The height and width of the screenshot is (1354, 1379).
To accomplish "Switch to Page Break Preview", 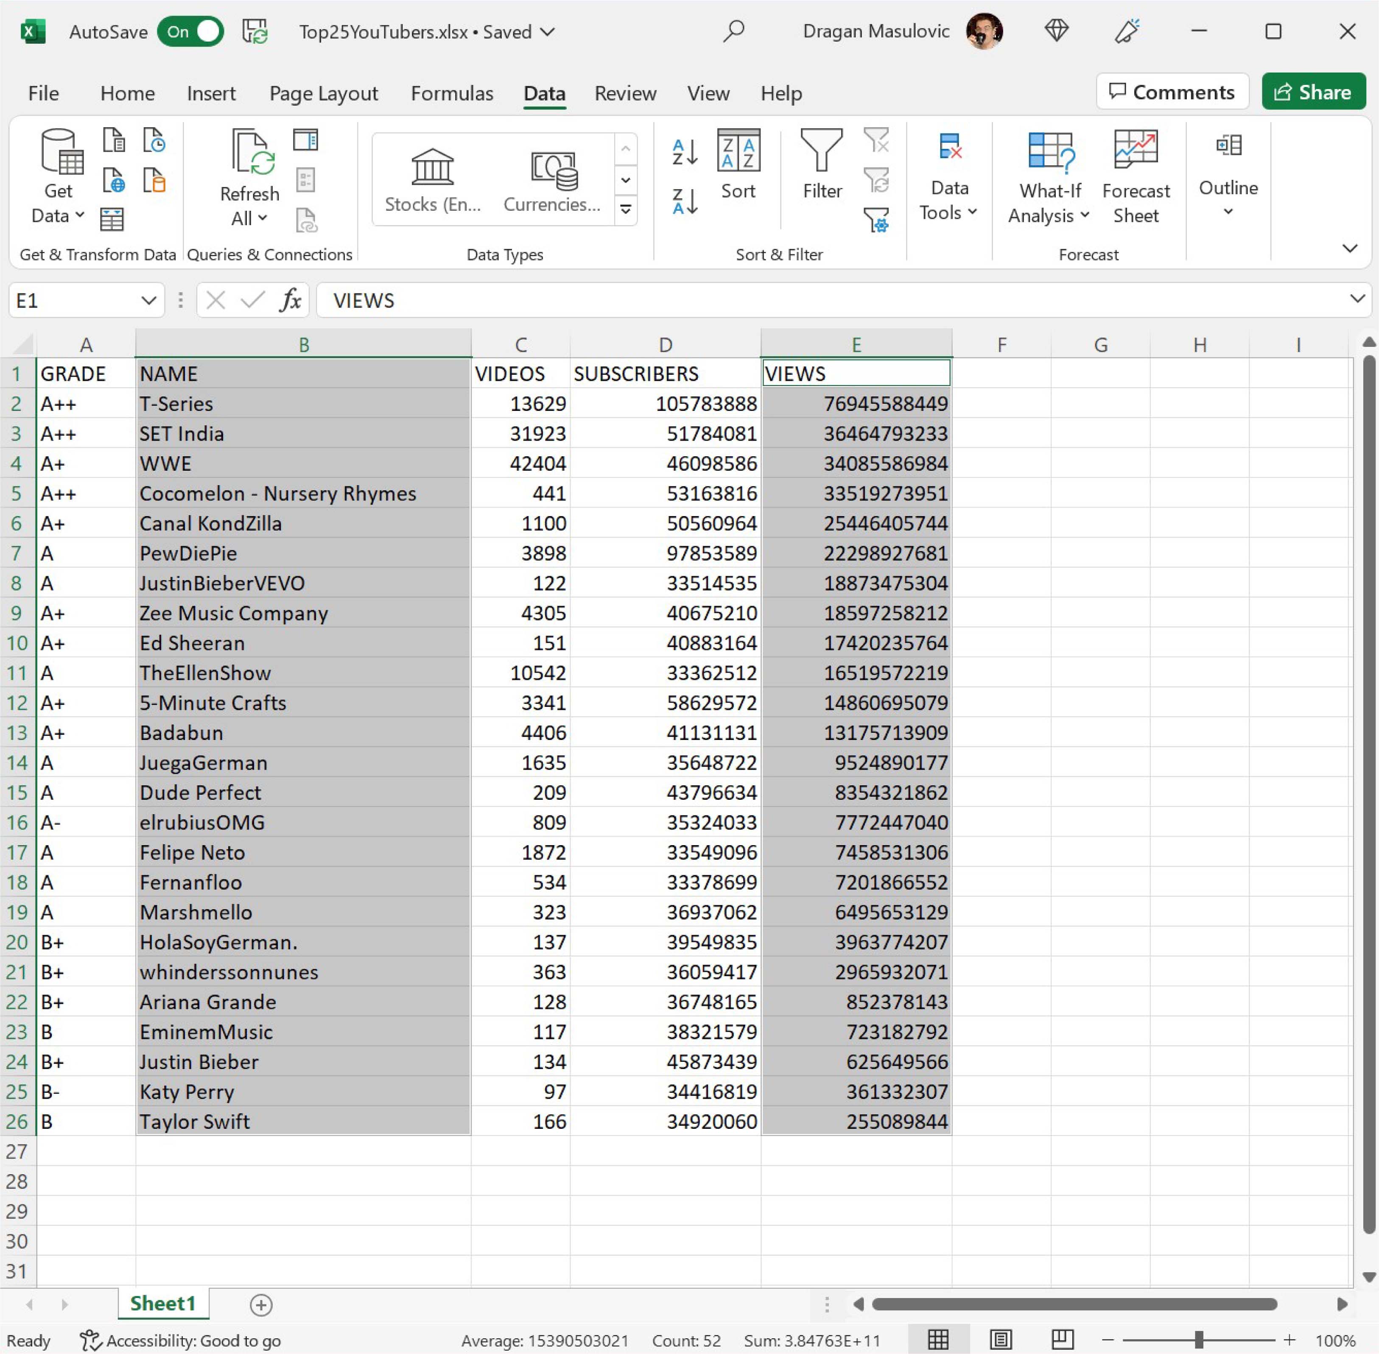I will 1062,1340.
